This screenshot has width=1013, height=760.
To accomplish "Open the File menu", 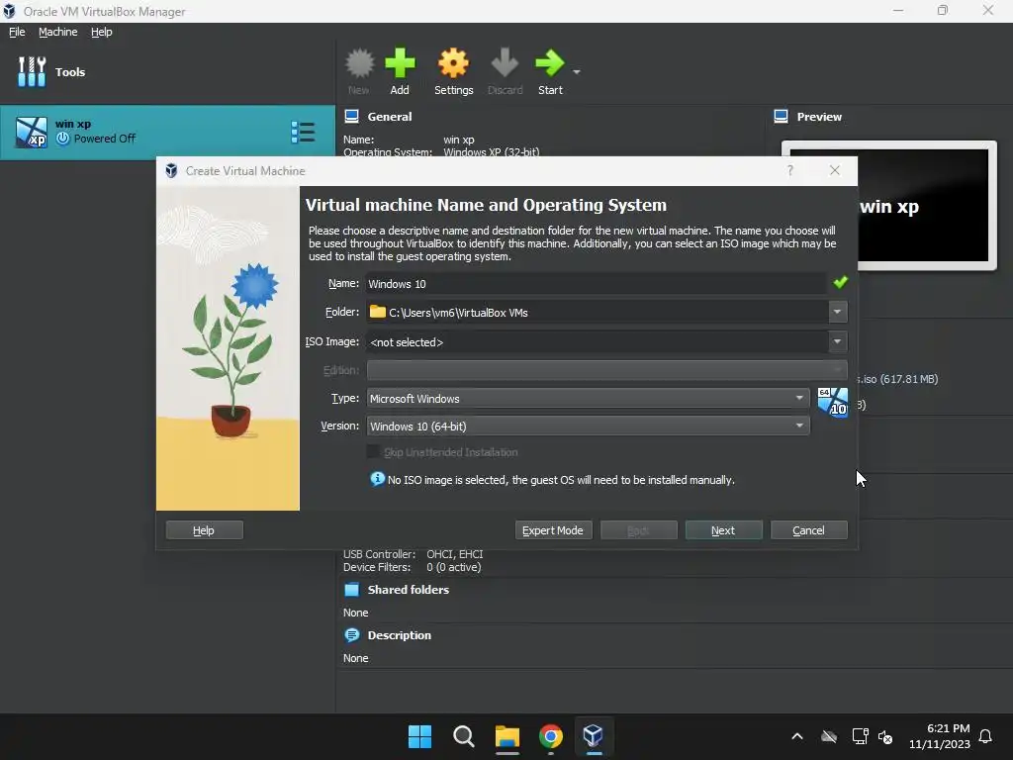I will tap(17, 32).
